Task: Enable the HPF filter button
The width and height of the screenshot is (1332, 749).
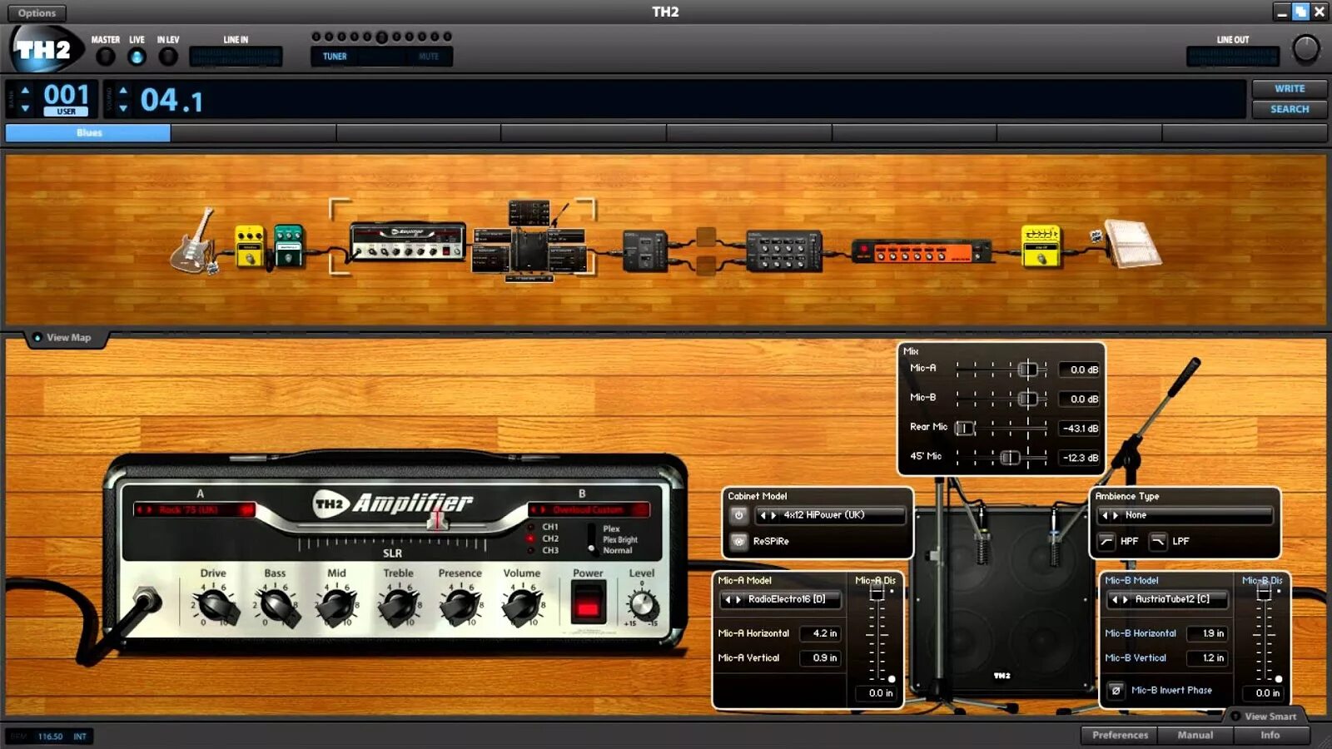Action: tap(1106, 541)
